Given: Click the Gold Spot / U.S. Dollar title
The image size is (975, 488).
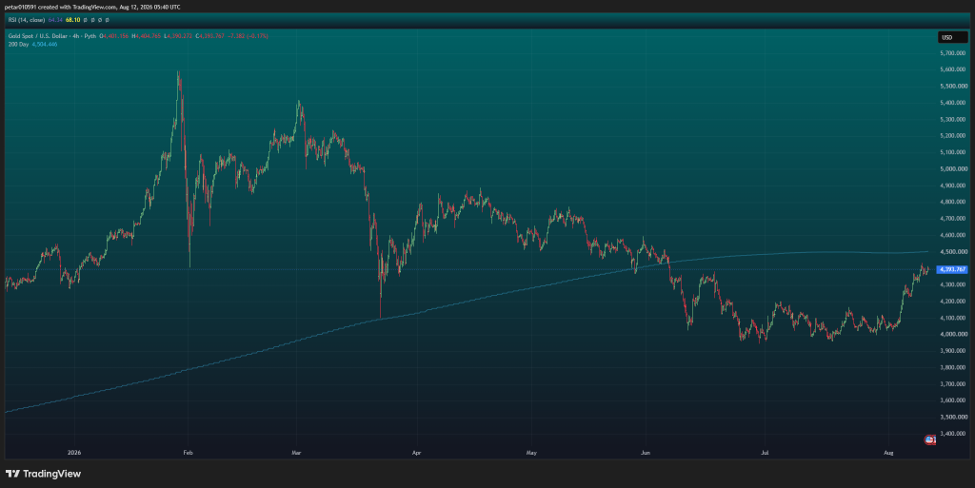Looking at the screenshot, I should (x=38, y=36).
